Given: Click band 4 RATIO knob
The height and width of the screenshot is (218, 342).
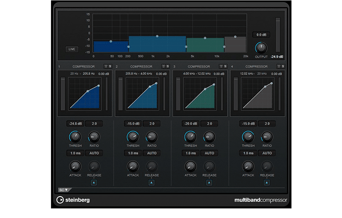Looking at the screenshot, I should [x=267, y=137].
